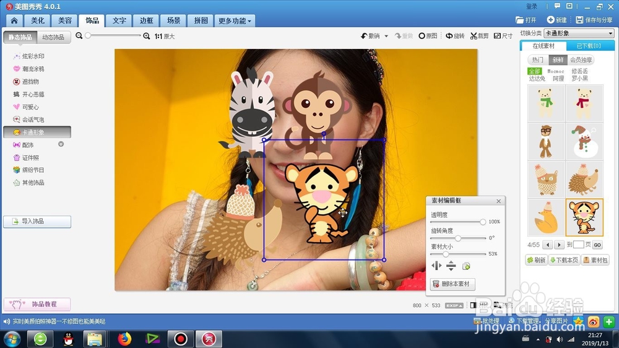This screenshot has width=619, height=348.
Task: Open the 裁剪 crop tool
Action: 480,36
